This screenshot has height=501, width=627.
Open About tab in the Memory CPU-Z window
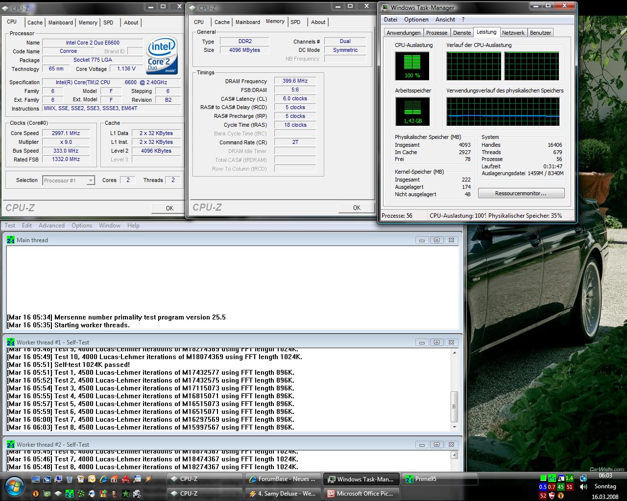pyautogui.click(x=318, y=22)
